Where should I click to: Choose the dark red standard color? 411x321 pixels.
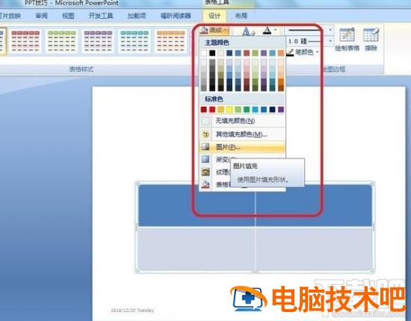click(204, 110)
